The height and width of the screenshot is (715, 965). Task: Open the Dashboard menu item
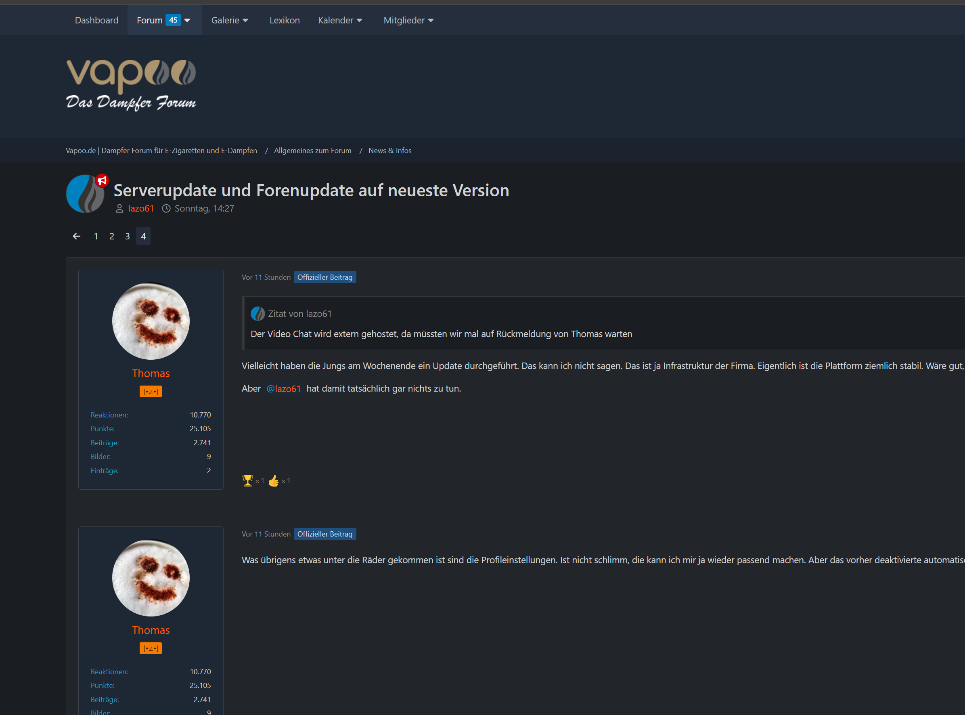tap(96, 20)
